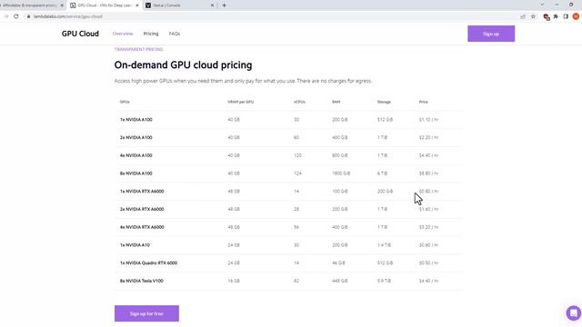Click the browser forward arrow
The height and width of the screenshot is (327, 582).
(6, 16)
